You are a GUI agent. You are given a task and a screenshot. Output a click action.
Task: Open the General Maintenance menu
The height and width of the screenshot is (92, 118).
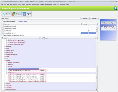pos(46,4)
